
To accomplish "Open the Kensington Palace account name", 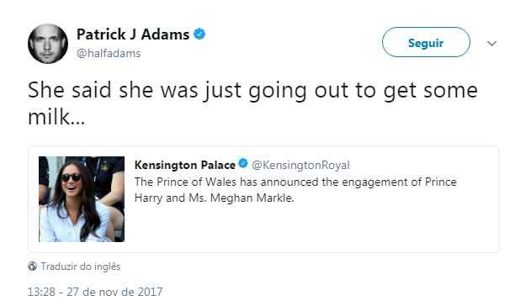I will tap(185, 165).
